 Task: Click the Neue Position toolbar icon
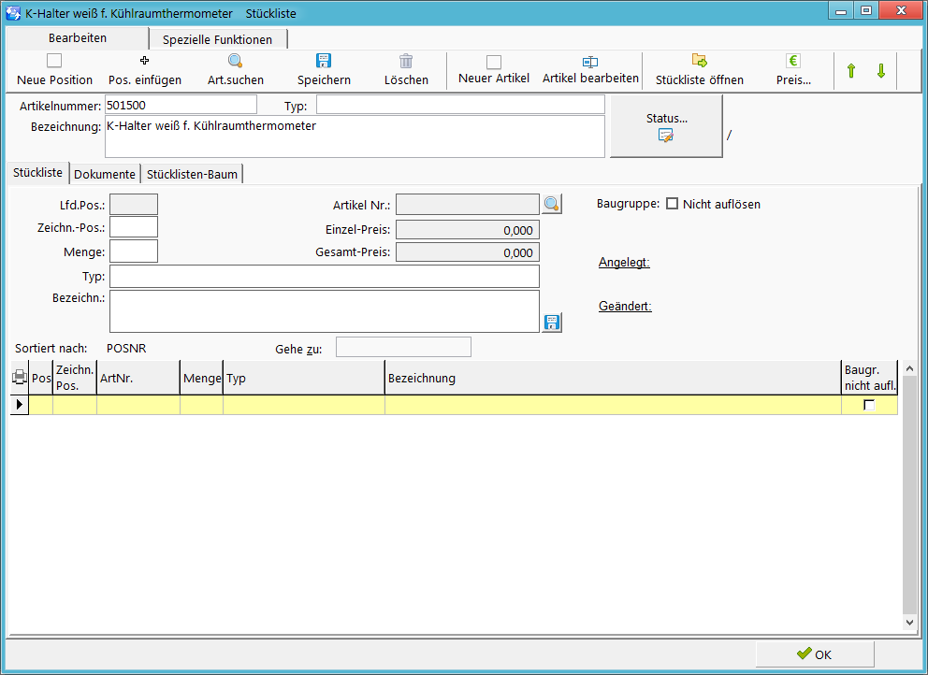point(54,61)
